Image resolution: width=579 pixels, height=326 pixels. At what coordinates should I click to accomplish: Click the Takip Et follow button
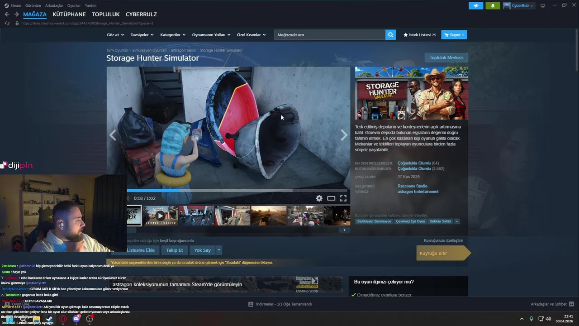174,250
